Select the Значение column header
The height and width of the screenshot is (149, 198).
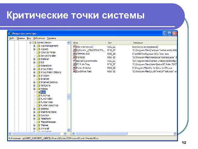tap(154, 43)
